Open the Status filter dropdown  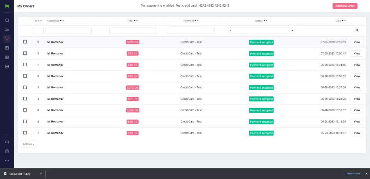click(x=261, y=30)
